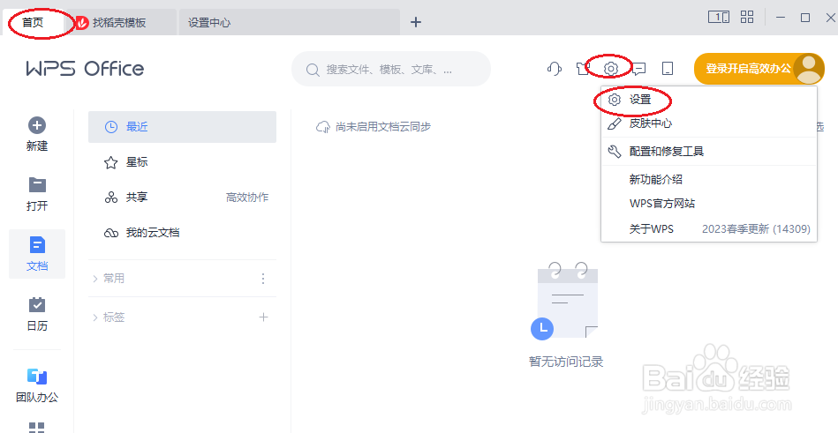This screenshot has height=433, width=838.
Task: Click the mobile phone icon in header
Action: click(x=668, y=69)
